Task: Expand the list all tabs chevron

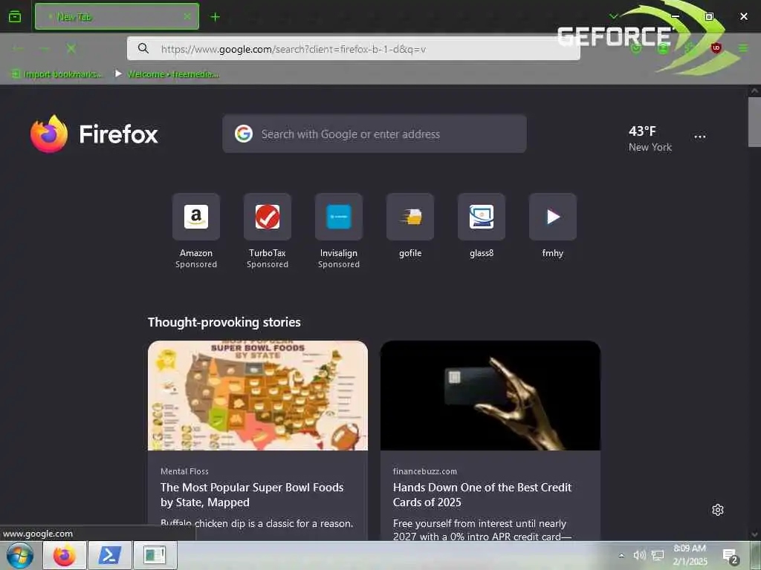Action: [x=613, y=16]
